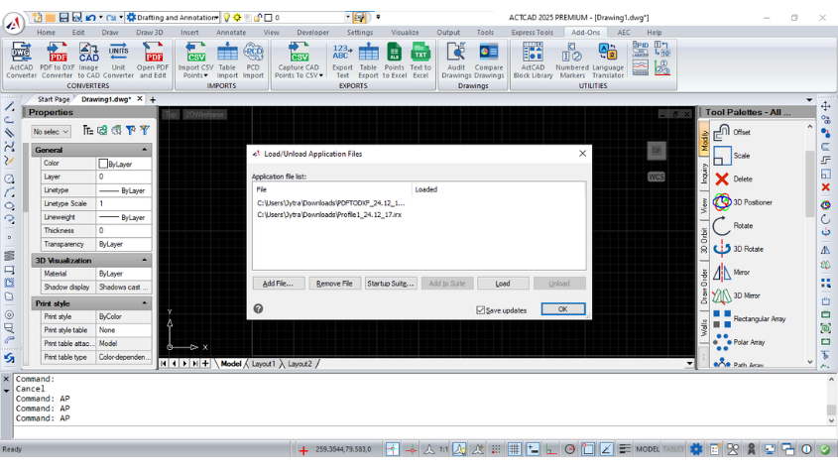Close the Load/Unload Application Files dialog
The width and height of the screenshot is (838, 471).
pos(582,154)
